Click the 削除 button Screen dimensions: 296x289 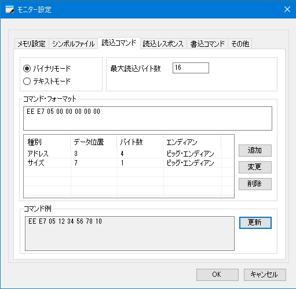(x=255, y=184)
